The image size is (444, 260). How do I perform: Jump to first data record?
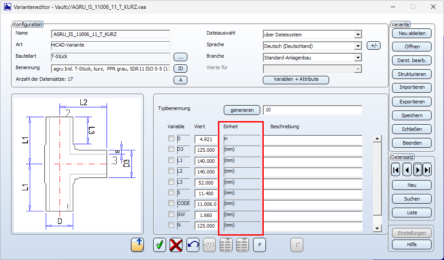(x=396, y=170)
